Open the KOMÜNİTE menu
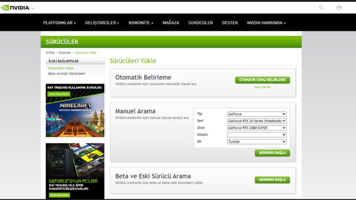356x200 pixels. point(141,23)
